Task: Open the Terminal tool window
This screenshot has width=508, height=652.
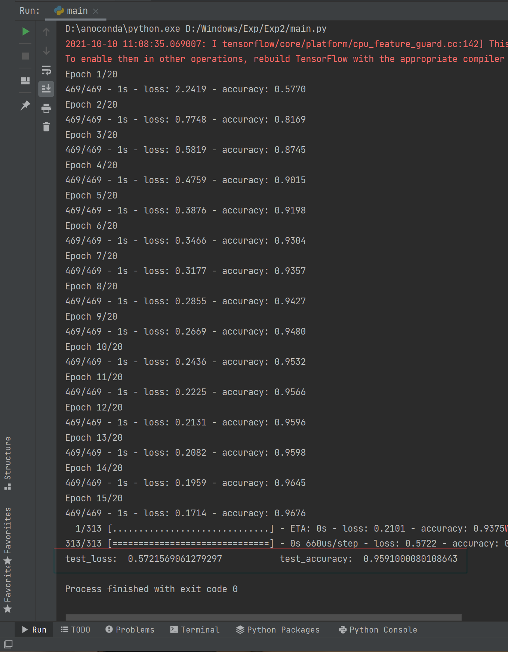Action: pyautogui.click(x=195, y=630)
